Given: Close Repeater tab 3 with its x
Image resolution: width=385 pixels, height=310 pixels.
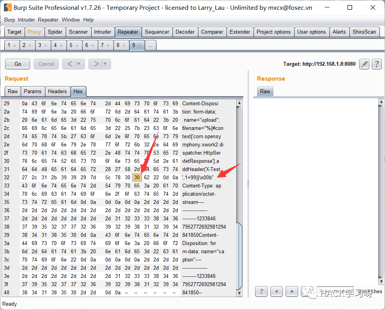Looking at the screenshot, I should point(46,45).
